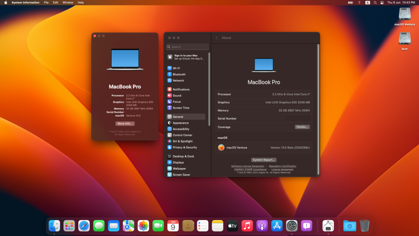The image size is (419, 236).
Task: Select Acer drive icon on desktop
Action: pos(405,41)
